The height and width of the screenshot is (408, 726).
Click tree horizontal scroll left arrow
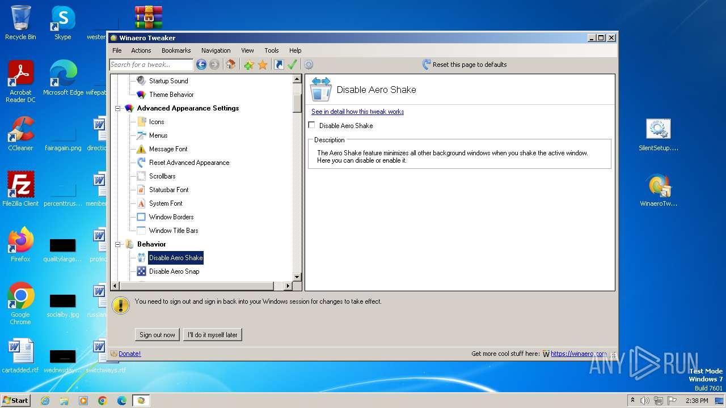tap(115, 286)
